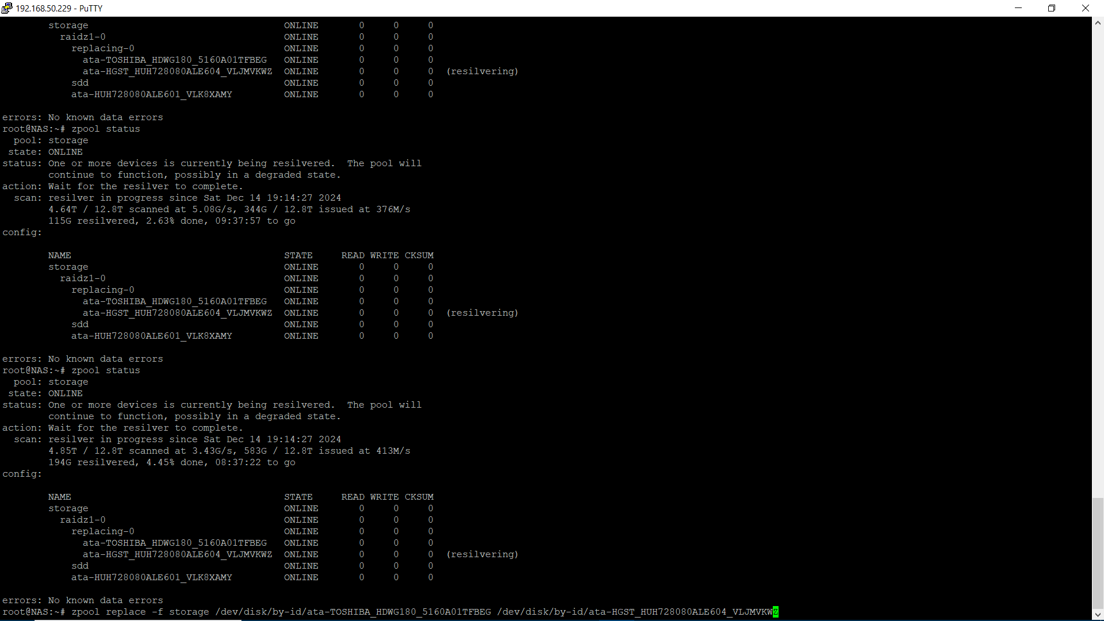Click the '4.45% done' progress text

coord(175,462)
